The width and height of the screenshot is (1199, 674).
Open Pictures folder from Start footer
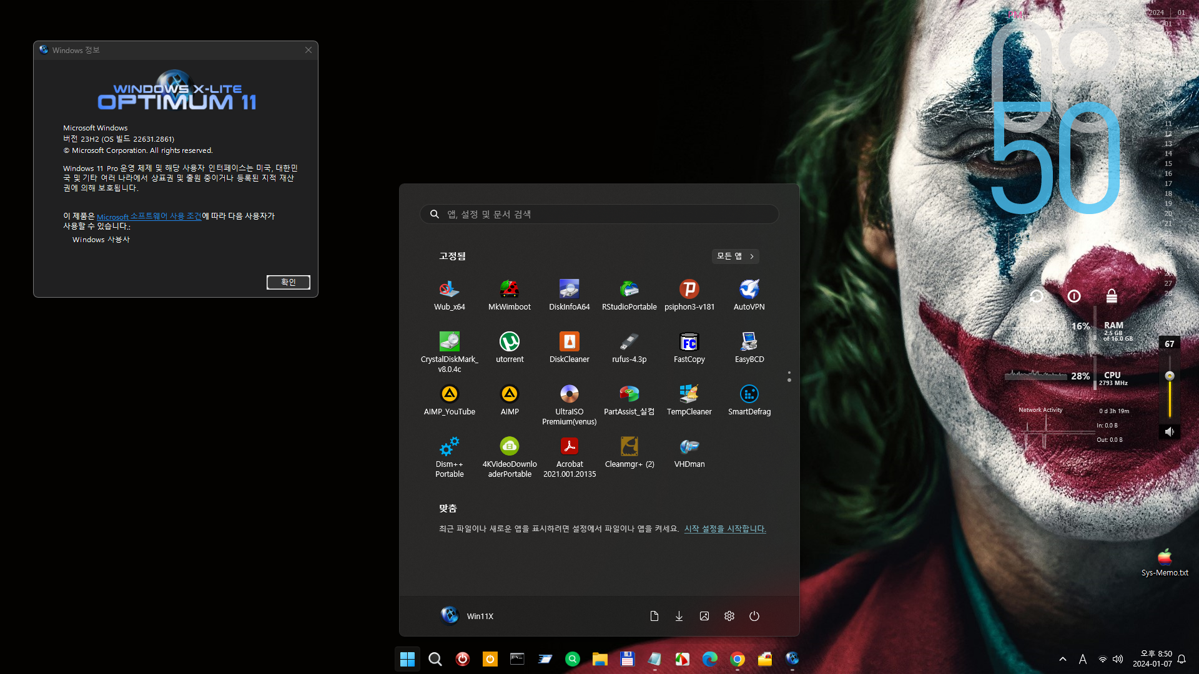[704, 616]
